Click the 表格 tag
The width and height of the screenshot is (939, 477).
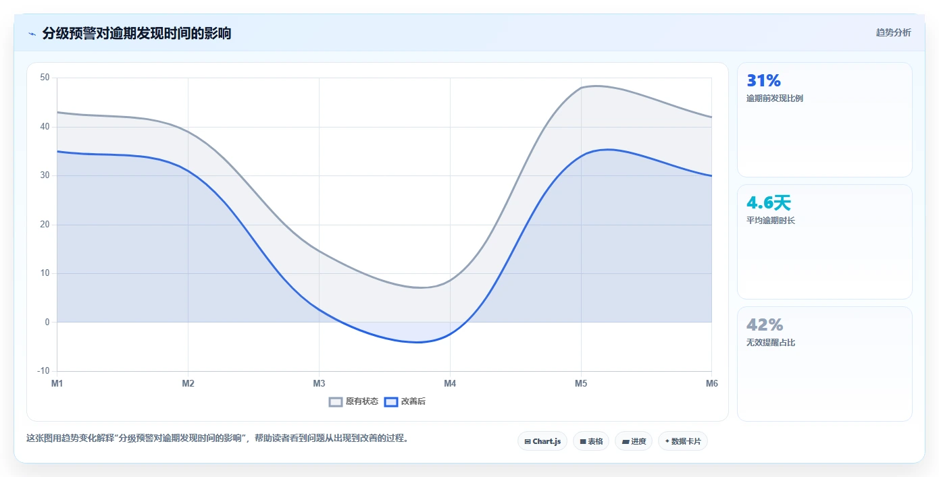pyautogui.click(x=591, y=441)
